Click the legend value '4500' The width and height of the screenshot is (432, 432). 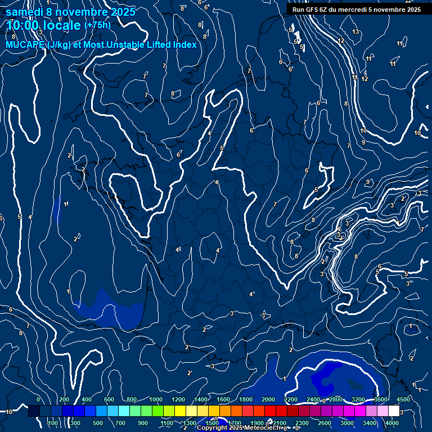tap(403, 399)
